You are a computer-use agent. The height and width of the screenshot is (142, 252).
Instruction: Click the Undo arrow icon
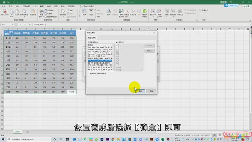[x=8, y=2]
